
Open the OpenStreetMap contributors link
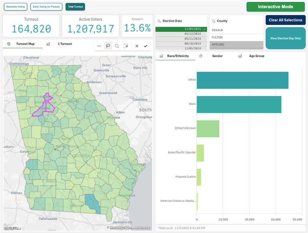(130, 227)
